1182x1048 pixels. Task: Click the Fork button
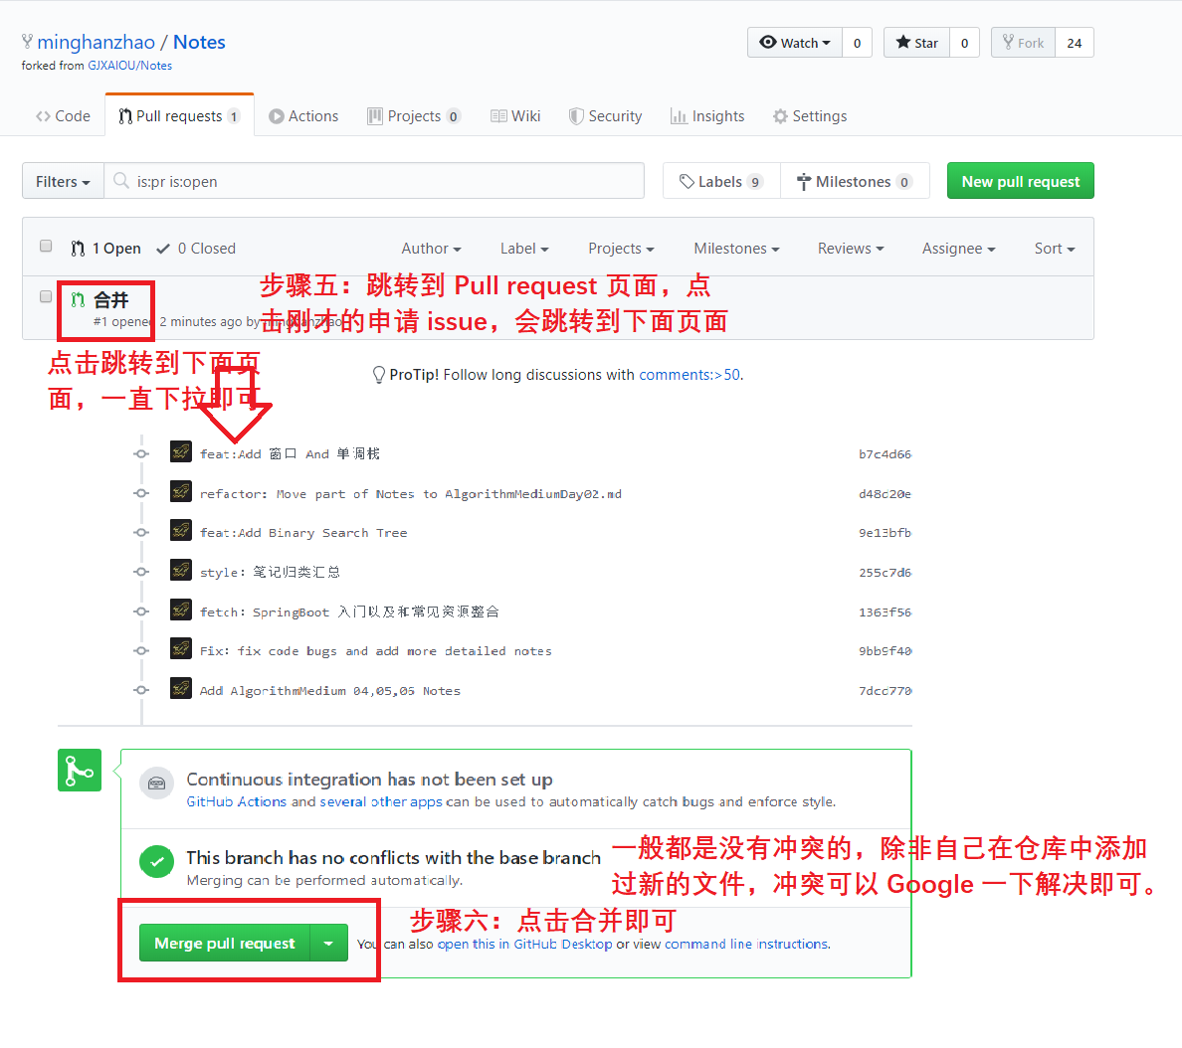click(x=1023, y=43)
